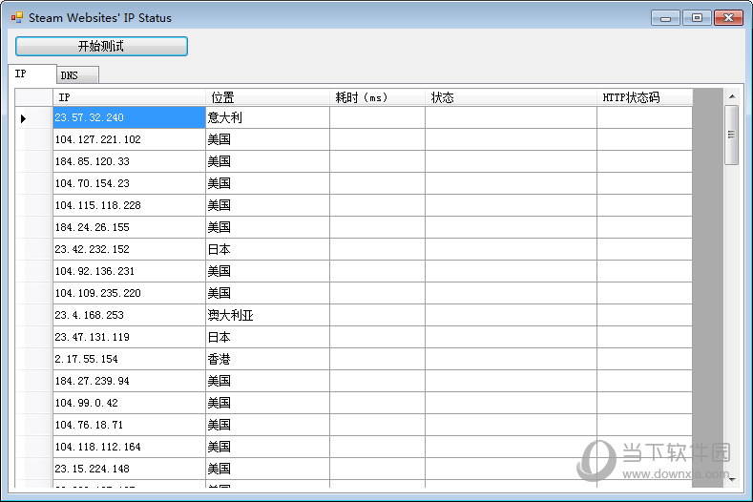
Task: Select IP cell 23.57.32.240
Action: [x=129, y=117]
